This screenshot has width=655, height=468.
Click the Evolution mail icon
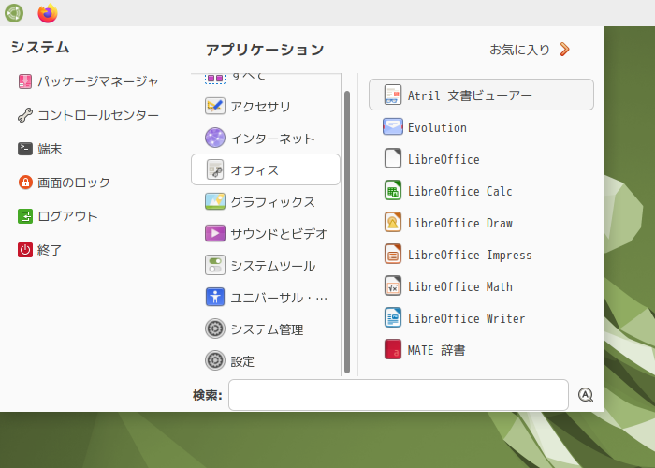coord(393,126)
